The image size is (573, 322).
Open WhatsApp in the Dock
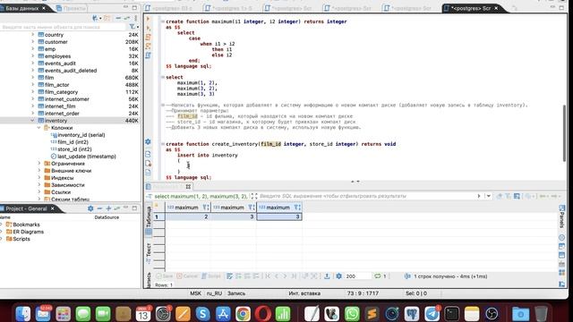coord(352,314)
